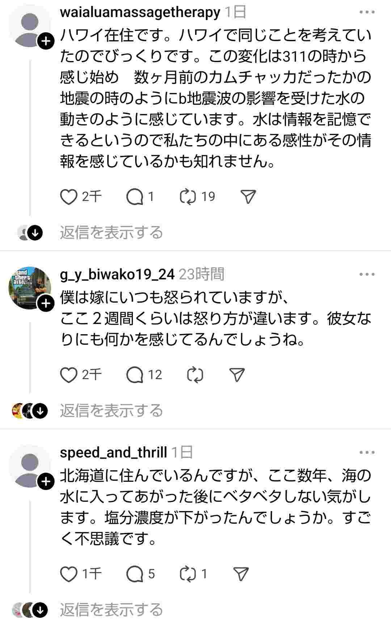
Task: Reply to waialuamassagetherapy's comment
Action: point(135,197)
